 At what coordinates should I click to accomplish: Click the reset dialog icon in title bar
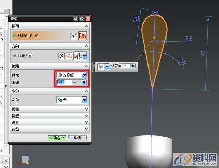coord(76,18)
